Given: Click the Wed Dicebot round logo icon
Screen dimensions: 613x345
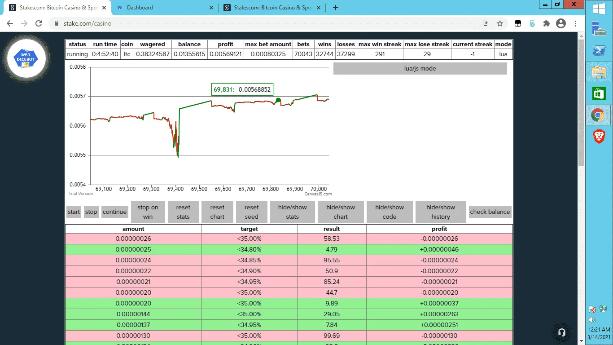Looking at the screenshot, I should click(x=27, y=58).
